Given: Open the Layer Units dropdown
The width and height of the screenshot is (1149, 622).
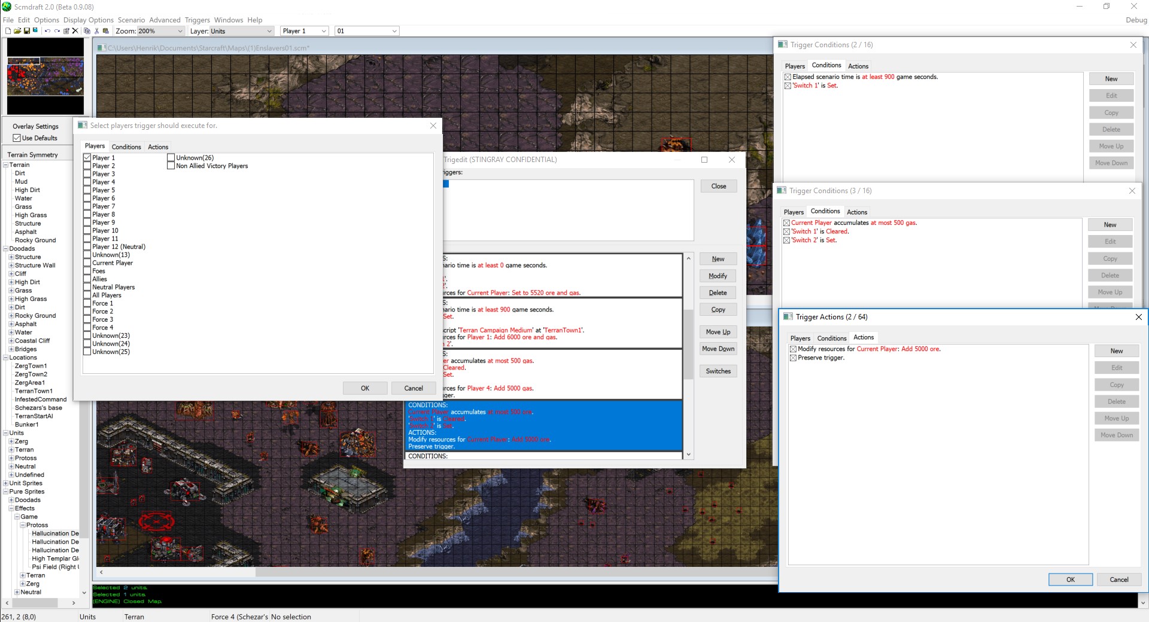Looking at the screenshot, I should click(x=269, y=31).
